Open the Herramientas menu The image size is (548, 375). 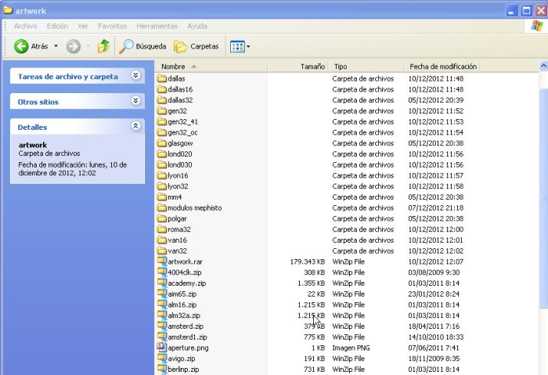[157, 26]
